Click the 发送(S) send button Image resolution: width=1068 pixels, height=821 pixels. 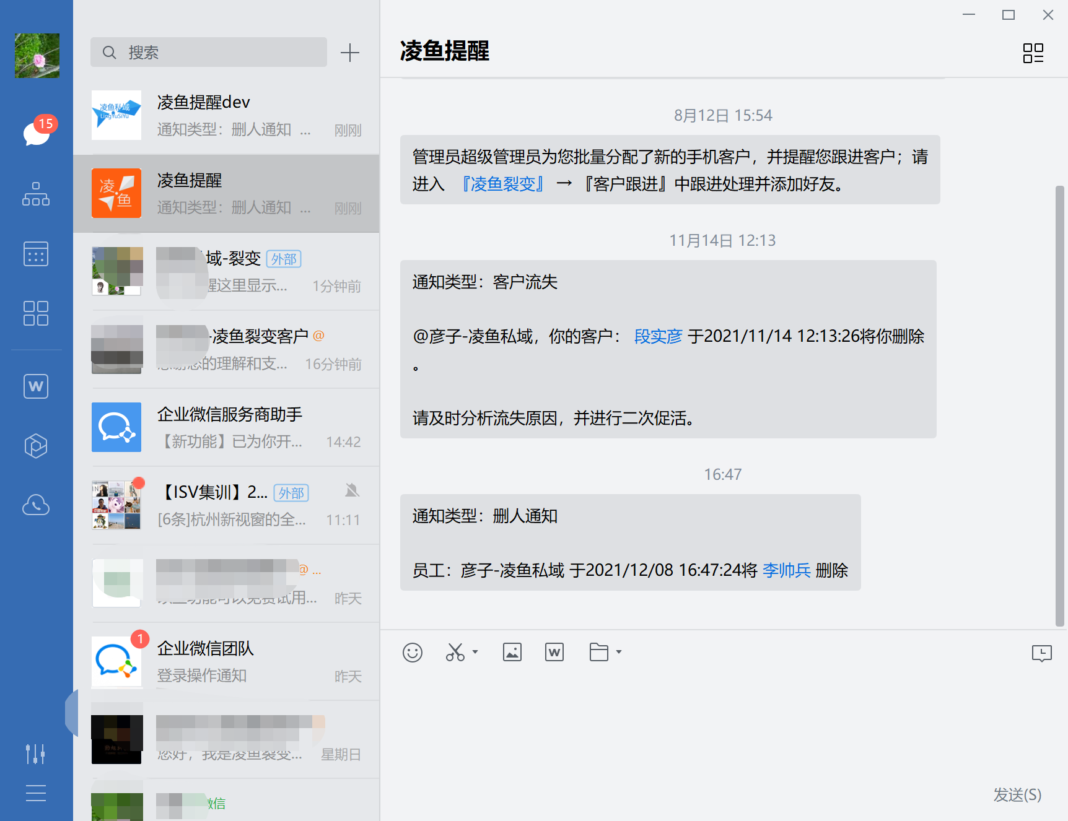1017,794
